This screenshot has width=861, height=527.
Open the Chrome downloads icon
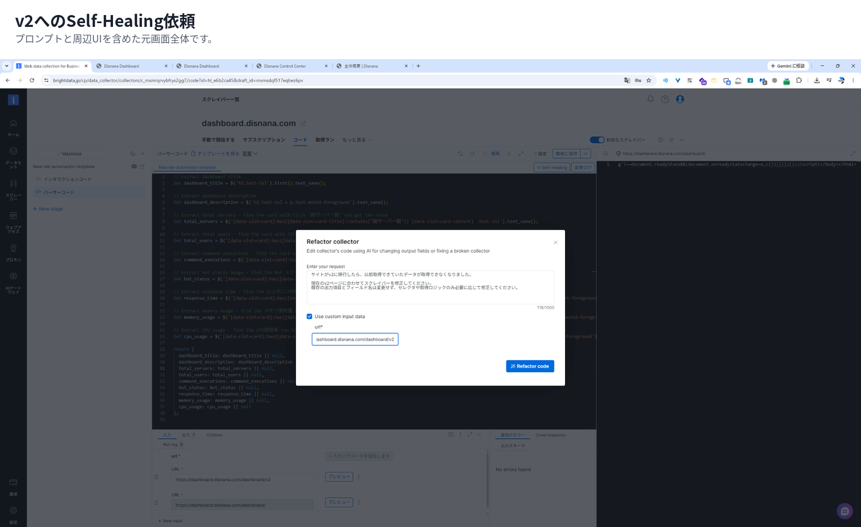coord(817,81)
